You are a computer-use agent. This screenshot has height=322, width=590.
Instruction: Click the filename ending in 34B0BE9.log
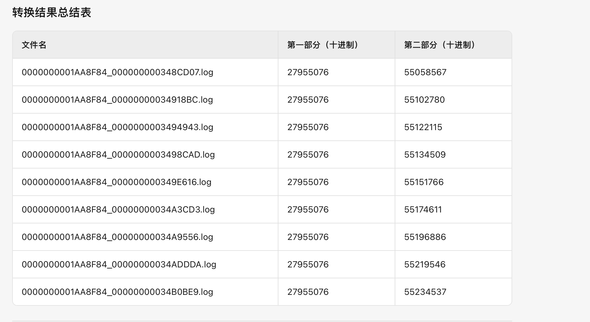[117, 292]
